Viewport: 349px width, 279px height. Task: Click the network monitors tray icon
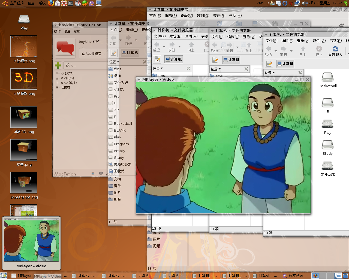[x=297, y=3]
